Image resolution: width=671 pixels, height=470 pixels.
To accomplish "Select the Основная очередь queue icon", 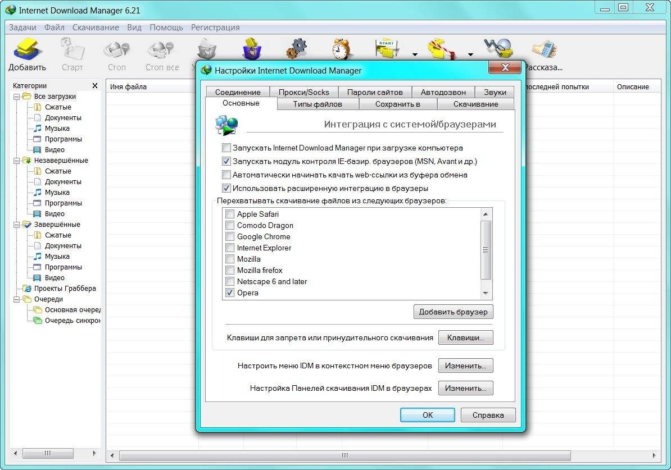I will coord(38,310).
